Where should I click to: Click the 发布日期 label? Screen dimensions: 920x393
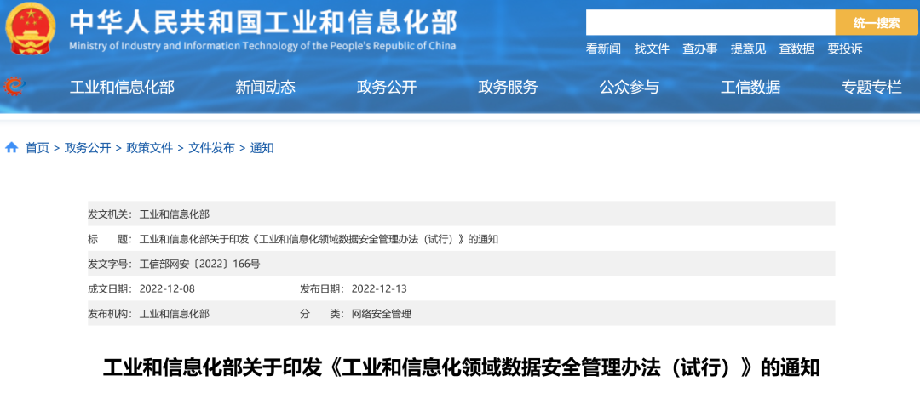[x=322, y=288]
